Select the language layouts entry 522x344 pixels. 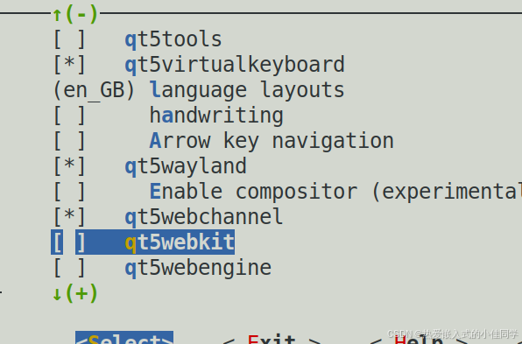(x=247, y=90)
